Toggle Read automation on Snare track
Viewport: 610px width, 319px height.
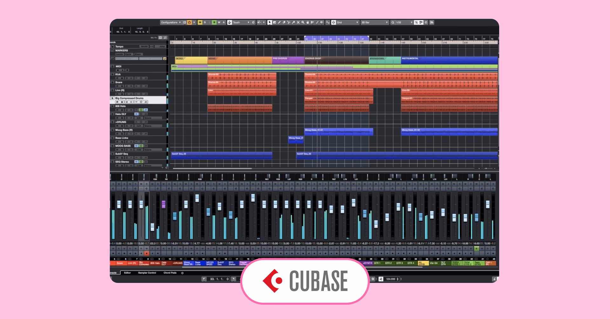(117, 86)
